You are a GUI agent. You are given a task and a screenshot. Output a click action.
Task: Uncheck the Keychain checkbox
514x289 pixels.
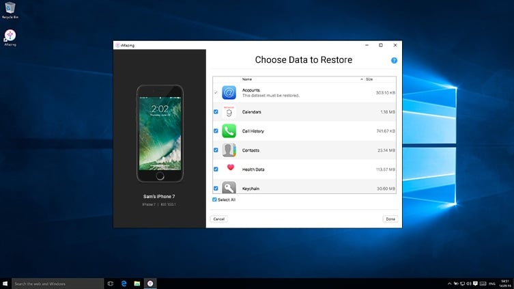(216, 189)
